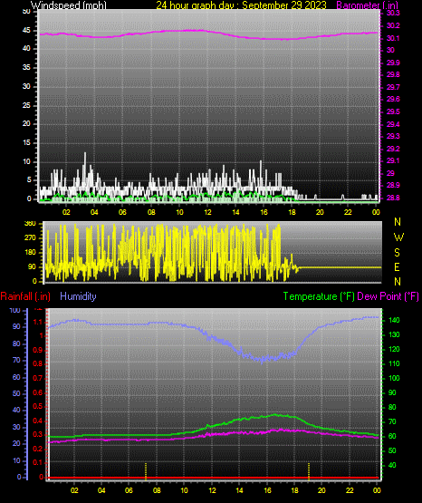
Task: Click the yellow dotted sunset marker near 19
Action: [309, 471]
